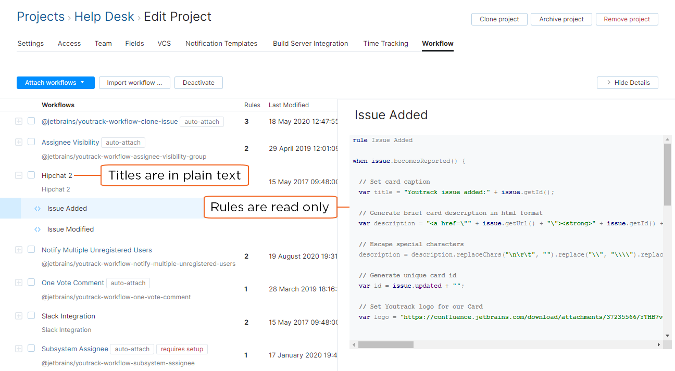675x371 pixels.
Task: Click the auto-attach badge next to One Vote Comment
Action: click(x=128, y=283)
